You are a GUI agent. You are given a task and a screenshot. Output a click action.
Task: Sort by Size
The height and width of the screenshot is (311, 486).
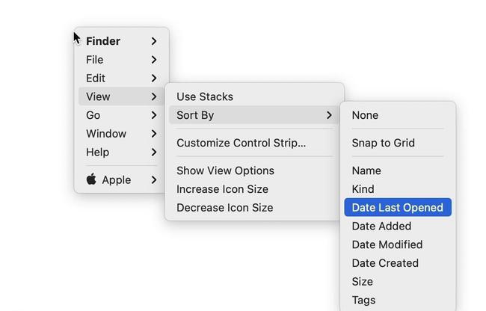coord(363,282)
